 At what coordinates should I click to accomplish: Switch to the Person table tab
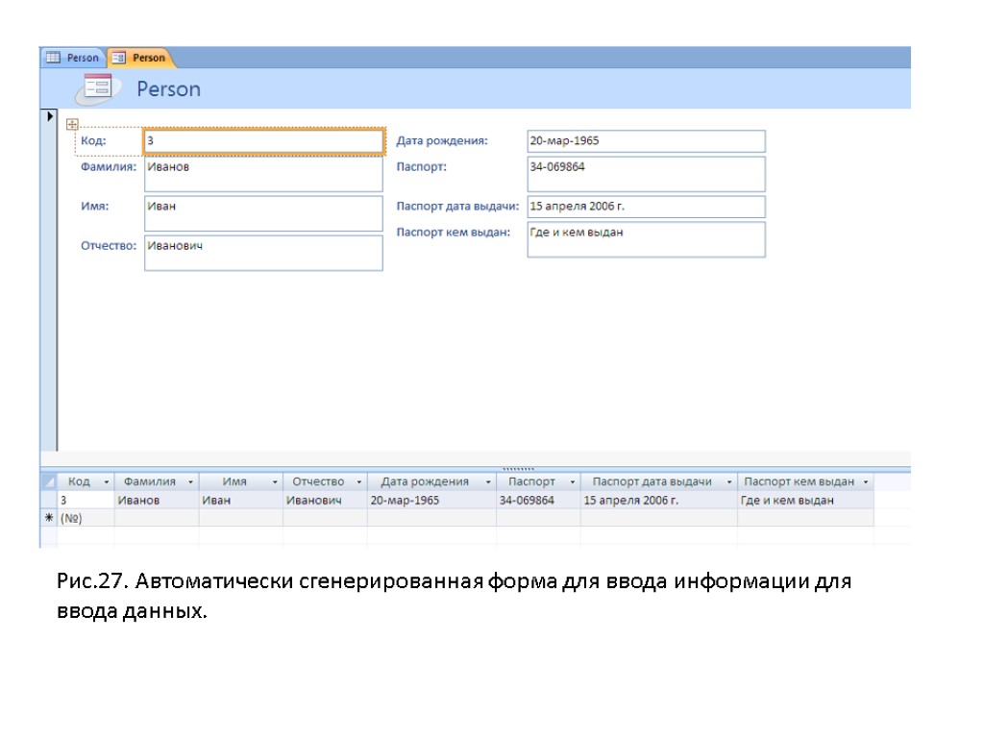[73, 58]
